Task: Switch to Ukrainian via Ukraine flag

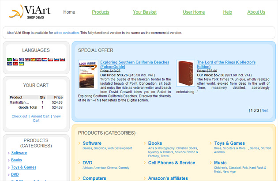Action: coord(21,64)
